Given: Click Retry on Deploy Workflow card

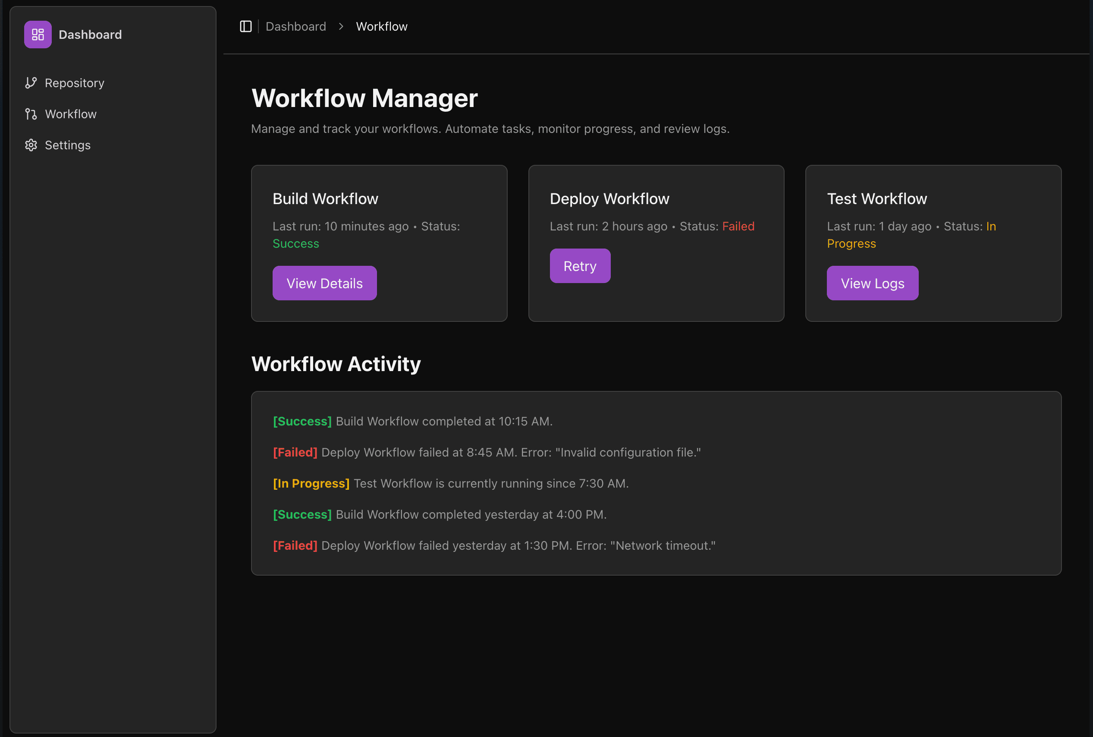Looking at the screenshot, I should coord(580,266).
